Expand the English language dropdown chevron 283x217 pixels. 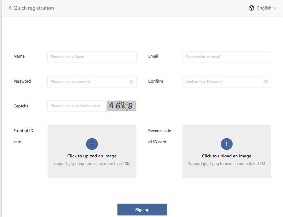click(275, 8)
